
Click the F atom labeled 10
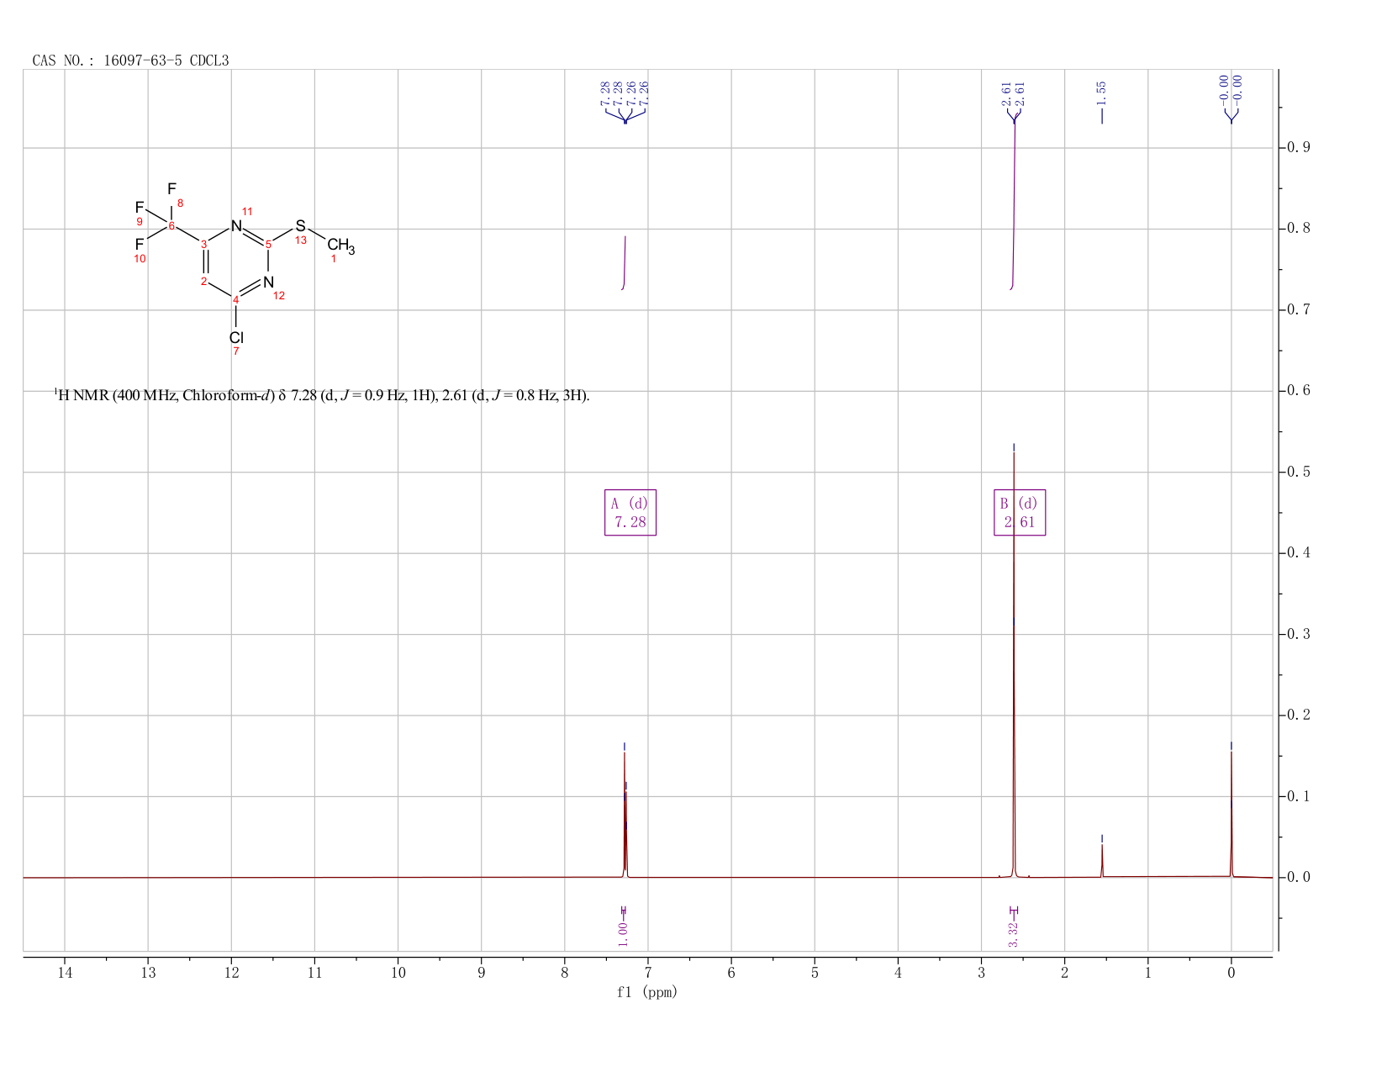pos(140,244)
